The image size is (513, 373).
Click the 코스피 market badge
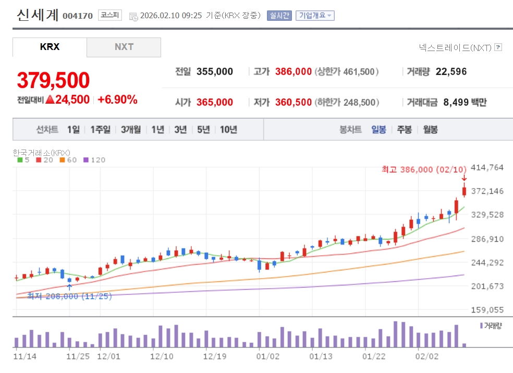109,15
